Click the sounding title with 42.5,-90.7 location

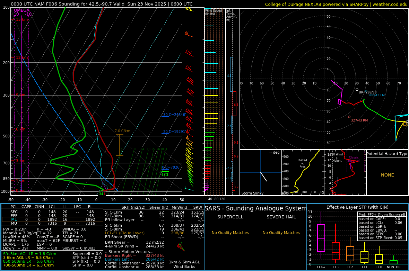click(x=102, y=4)
